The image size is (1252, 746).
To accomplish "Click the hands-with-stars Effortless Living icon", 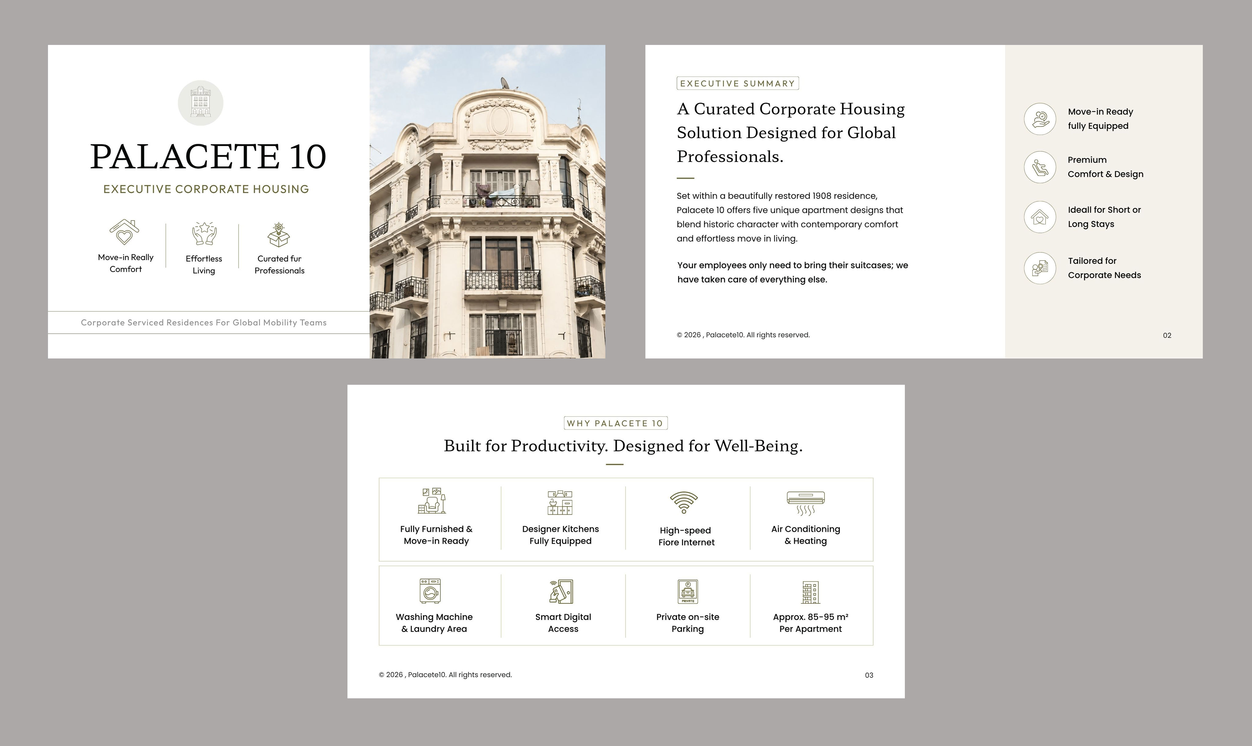I will click(x=204, y=234).
